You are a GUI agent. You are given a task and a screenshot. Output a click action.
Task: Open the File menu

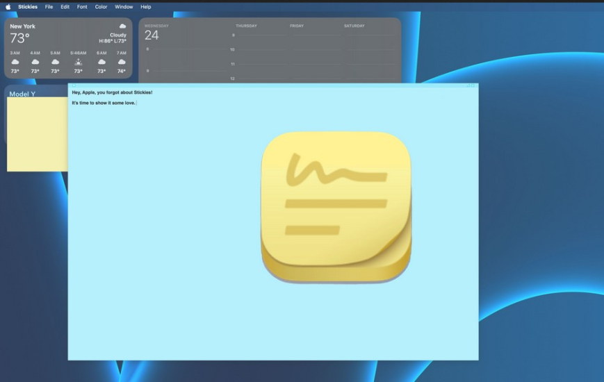(x=49, y=7)
